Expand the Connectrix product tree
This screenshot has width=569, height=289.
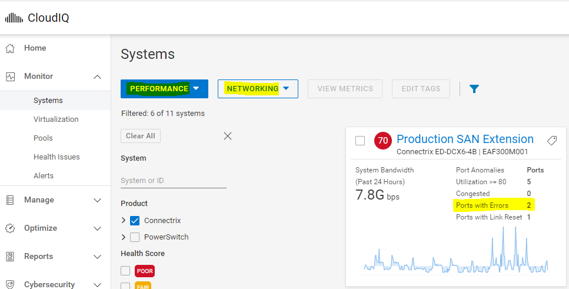tap(124, 221)
